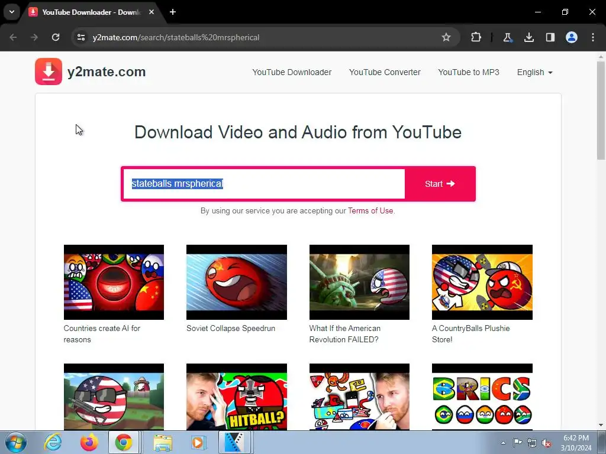Open Chrome downloads tray icon
The width and height of the screenshot is (606, 454).
(528, 37)
